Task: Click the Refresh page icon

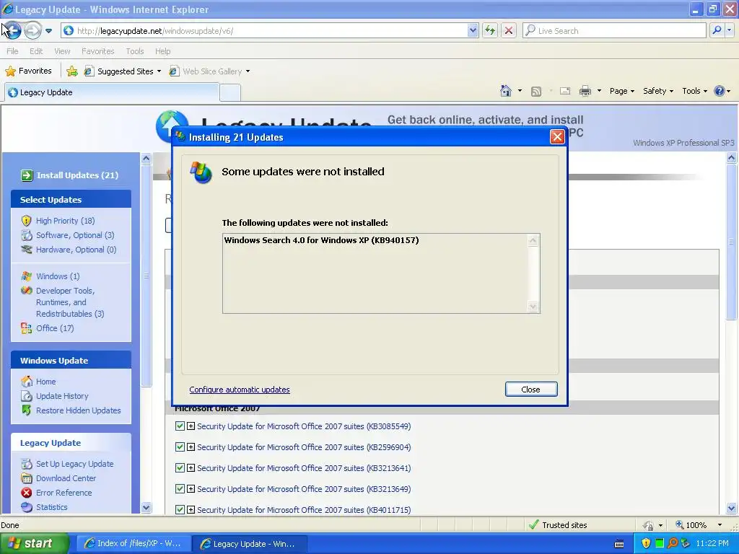Action: 490,30
